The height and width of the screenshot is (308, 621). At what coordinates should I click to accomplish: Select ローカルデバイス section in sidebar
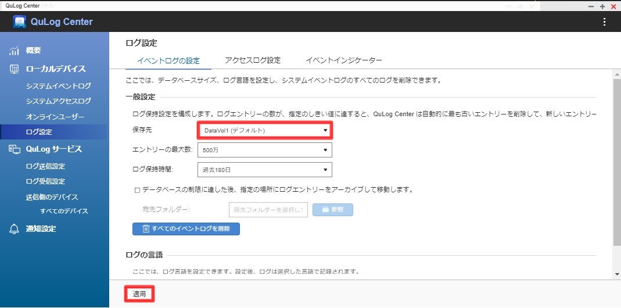(x=56, y=69)
